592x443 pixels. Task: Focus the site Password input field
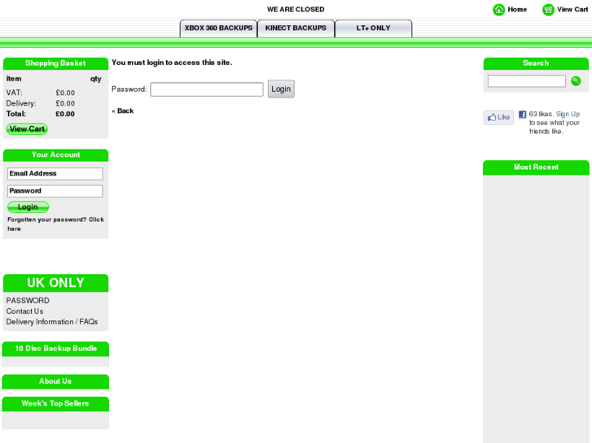pos(207,89)
